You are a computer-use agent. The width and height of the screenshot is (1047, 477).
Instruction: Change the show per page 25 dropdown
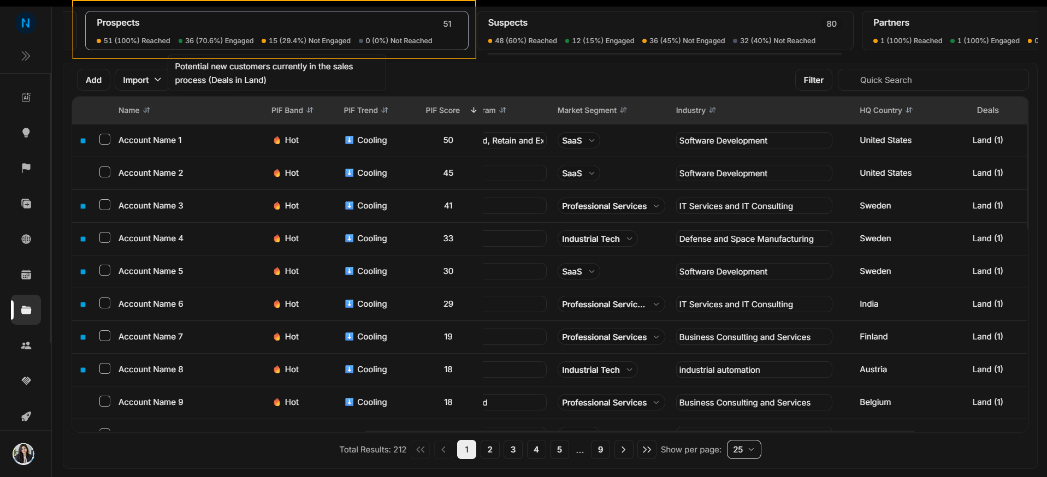pyautogui.click(x=744, y=450)
